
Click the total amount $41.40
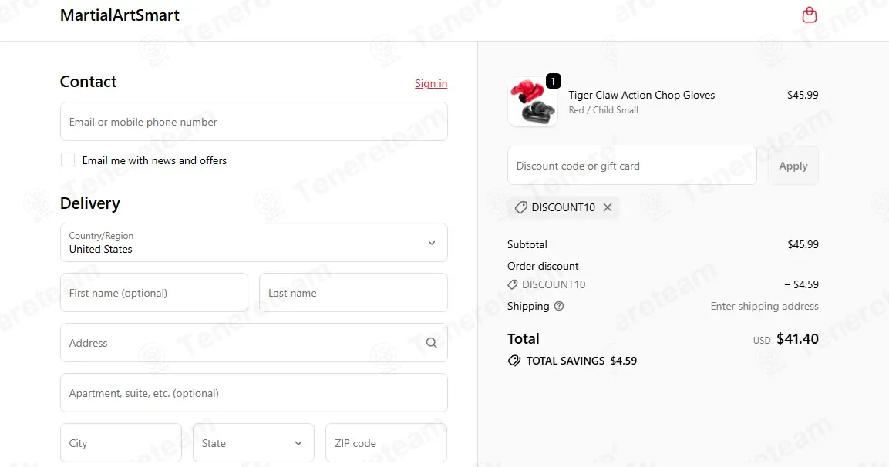tap(797, 339)
